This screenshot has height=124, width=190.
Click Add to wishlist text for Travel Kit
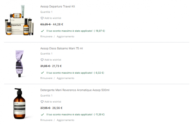click(53, 18)
